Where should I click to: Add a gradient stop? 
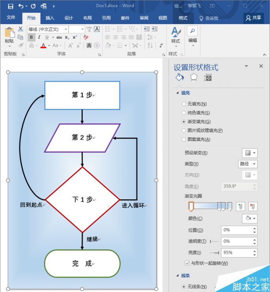240,206
